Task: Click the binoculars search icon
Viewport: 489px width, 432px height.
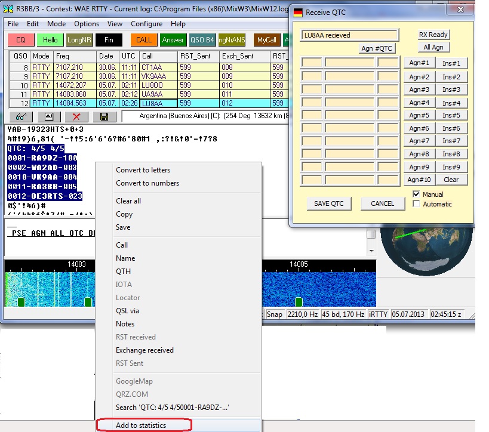Action: point(20,117)
